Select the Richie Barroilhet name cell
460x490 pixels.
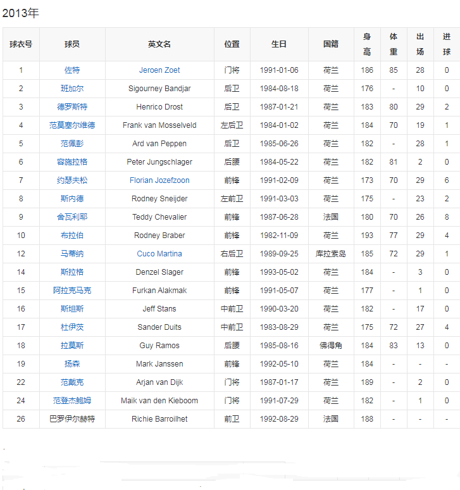coord(159,419)
